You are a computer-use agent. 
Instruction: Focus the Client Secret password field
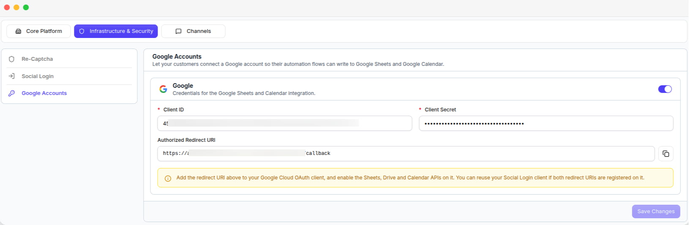tap(546, 123)
